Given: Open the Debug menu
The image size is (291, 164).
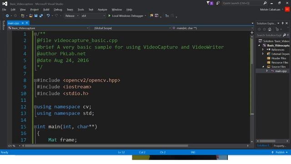Looking at the screenshot, I should tap(58, 10).
